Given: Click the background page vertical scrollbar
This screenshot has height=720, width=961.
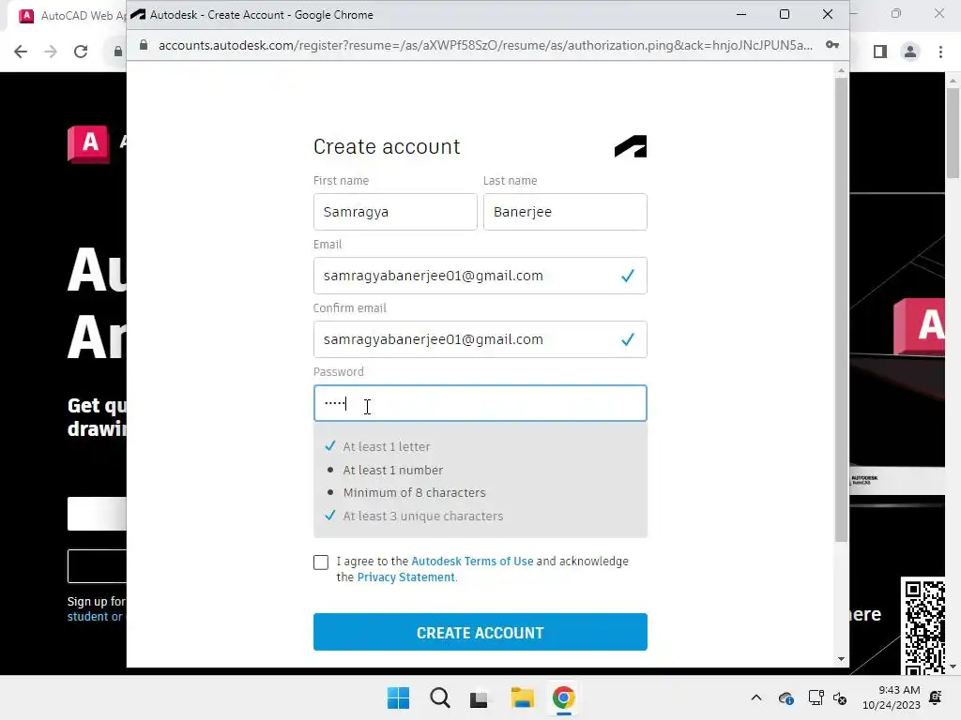Looking at the screenshot, I should (953, 133).
